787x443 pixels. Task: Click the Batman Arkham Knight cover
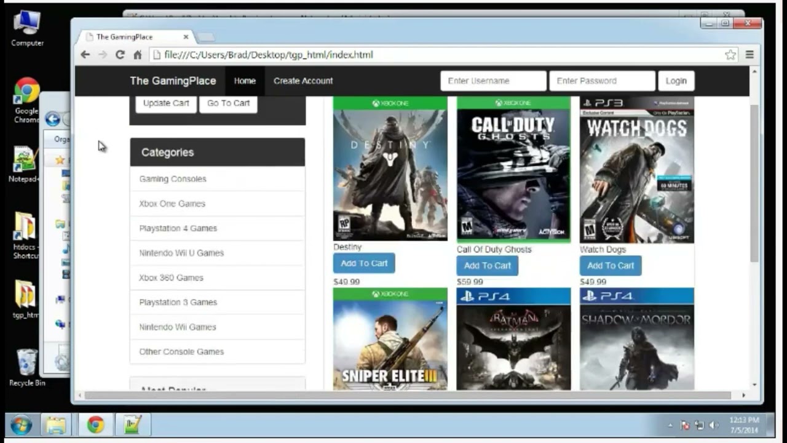pyautogui.click(x=513, y=339)
